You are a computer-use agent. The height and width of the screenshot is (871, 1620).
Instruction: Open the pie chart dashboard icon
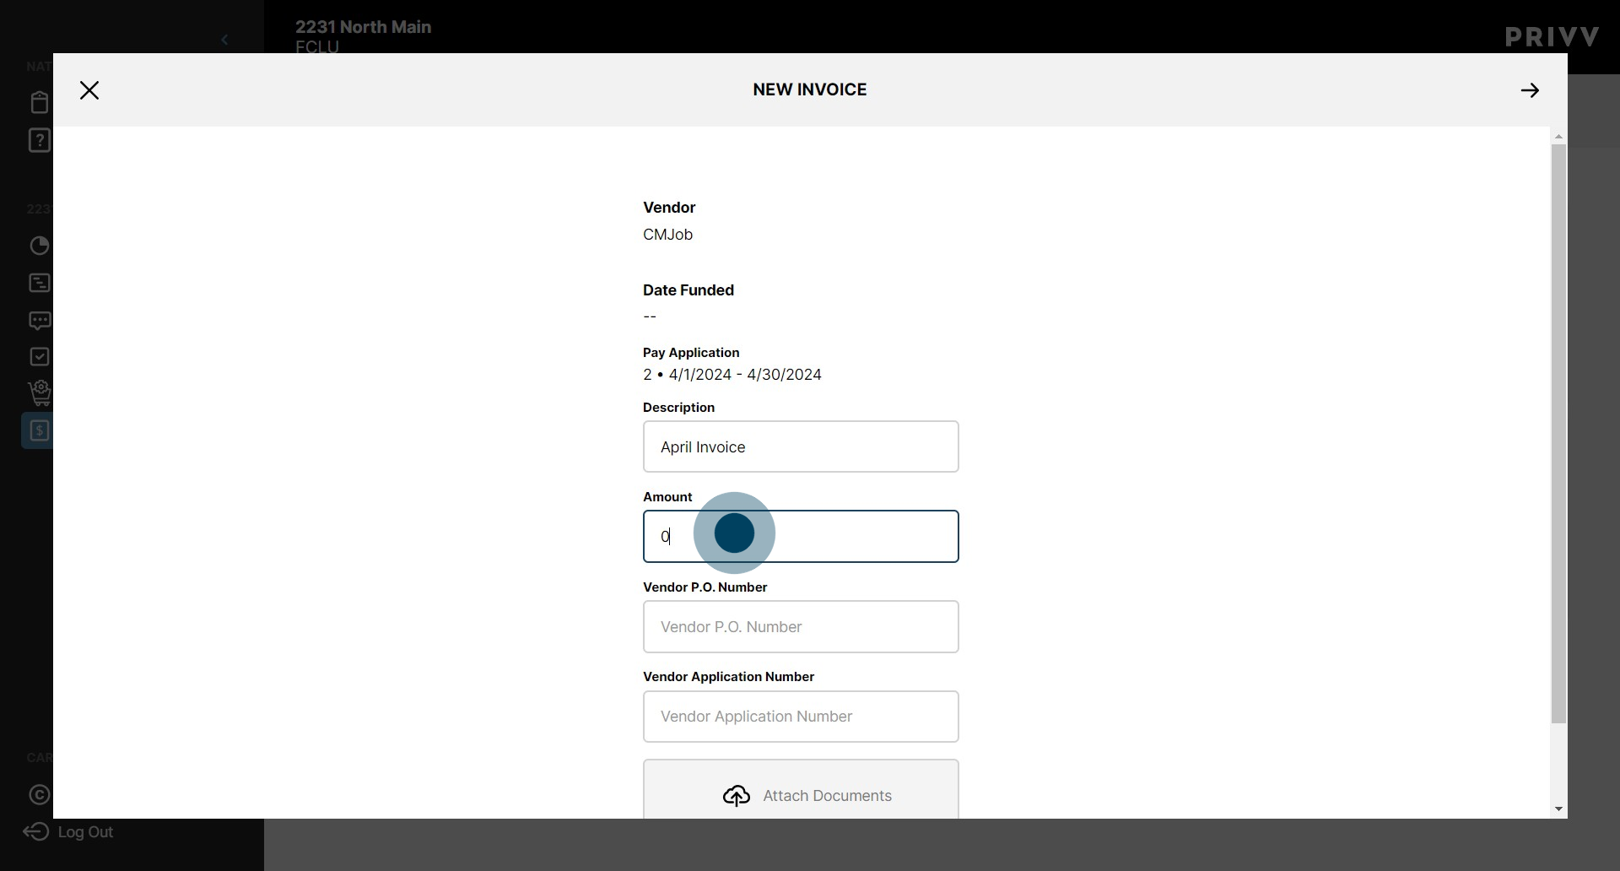tap(40, 246)
